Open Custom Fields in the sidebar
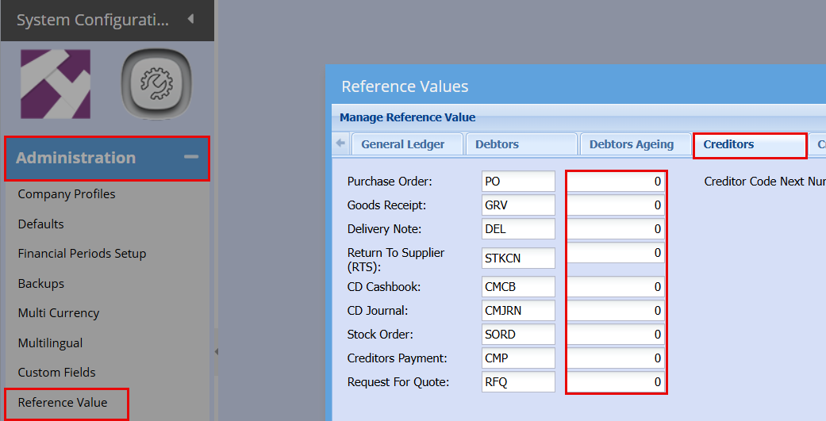Viewport: 826px width, 421px height. tap(57, 373)
